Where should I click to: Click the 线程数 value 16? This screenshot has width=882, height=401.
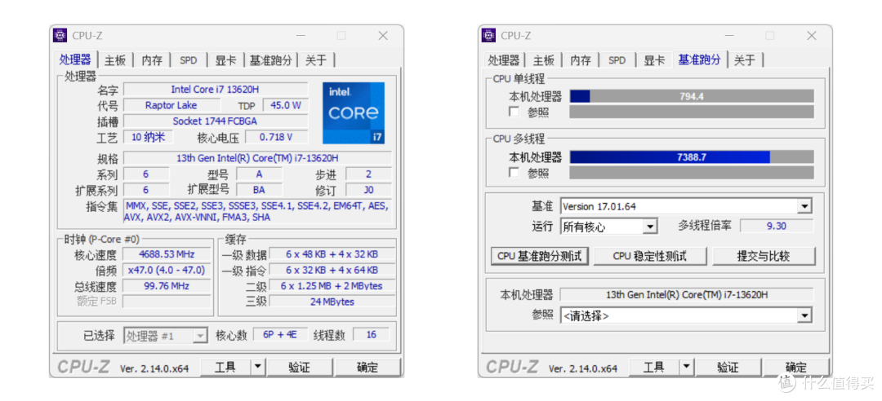click(x=372, y=335)
